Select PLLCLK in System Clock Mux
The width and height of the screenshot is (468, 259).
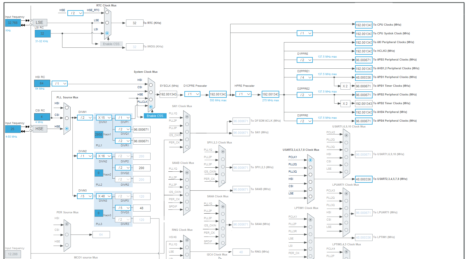pyautogui.click(x=151, y=107)
